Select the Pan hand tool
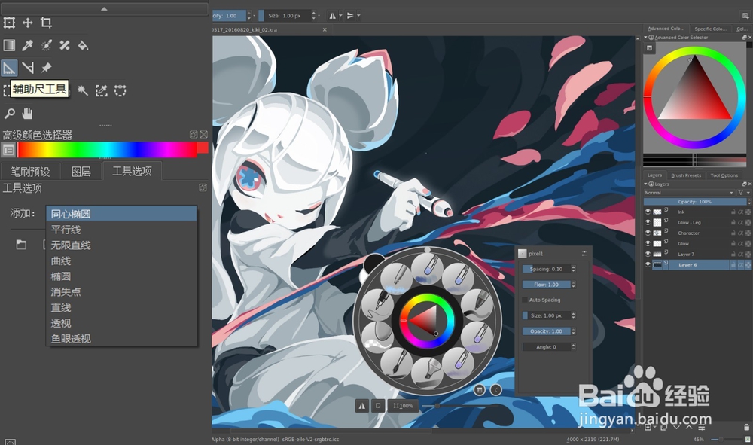The image size is (753, 445). click(28, 113)
